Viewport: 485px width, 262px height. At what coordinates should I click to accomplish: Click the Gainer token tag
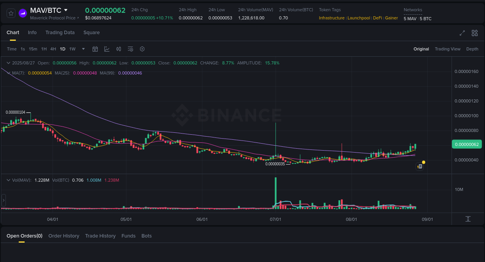coord(391,18)
